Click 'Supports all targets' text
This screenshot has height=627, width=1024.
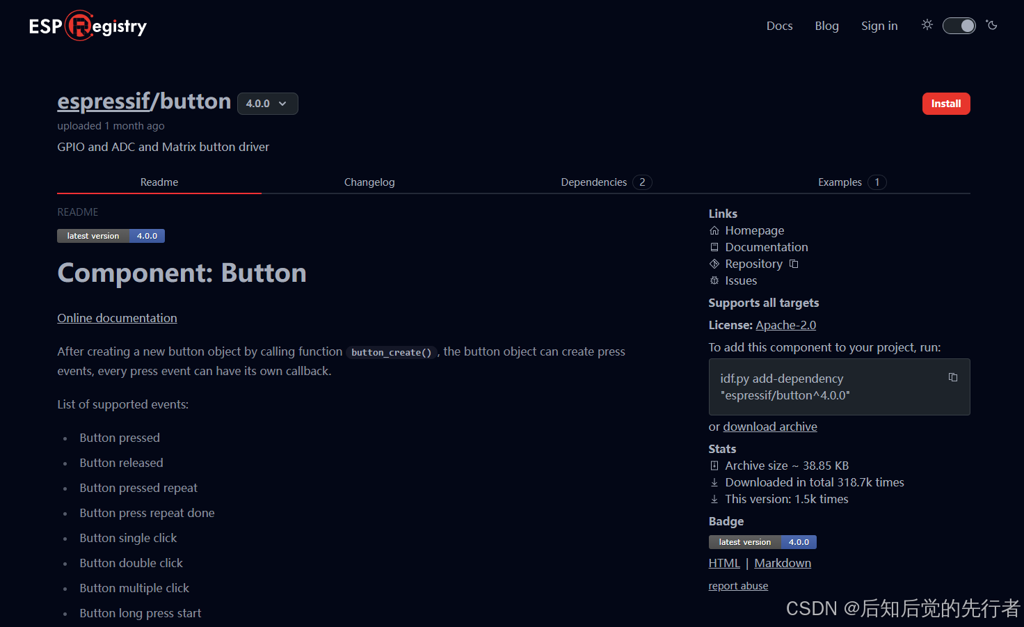[763, 303]
